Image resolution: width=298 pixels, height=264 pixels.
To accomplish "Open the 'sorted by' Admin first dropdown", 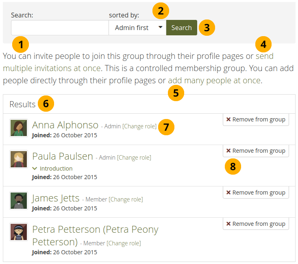I will [137, 28].
